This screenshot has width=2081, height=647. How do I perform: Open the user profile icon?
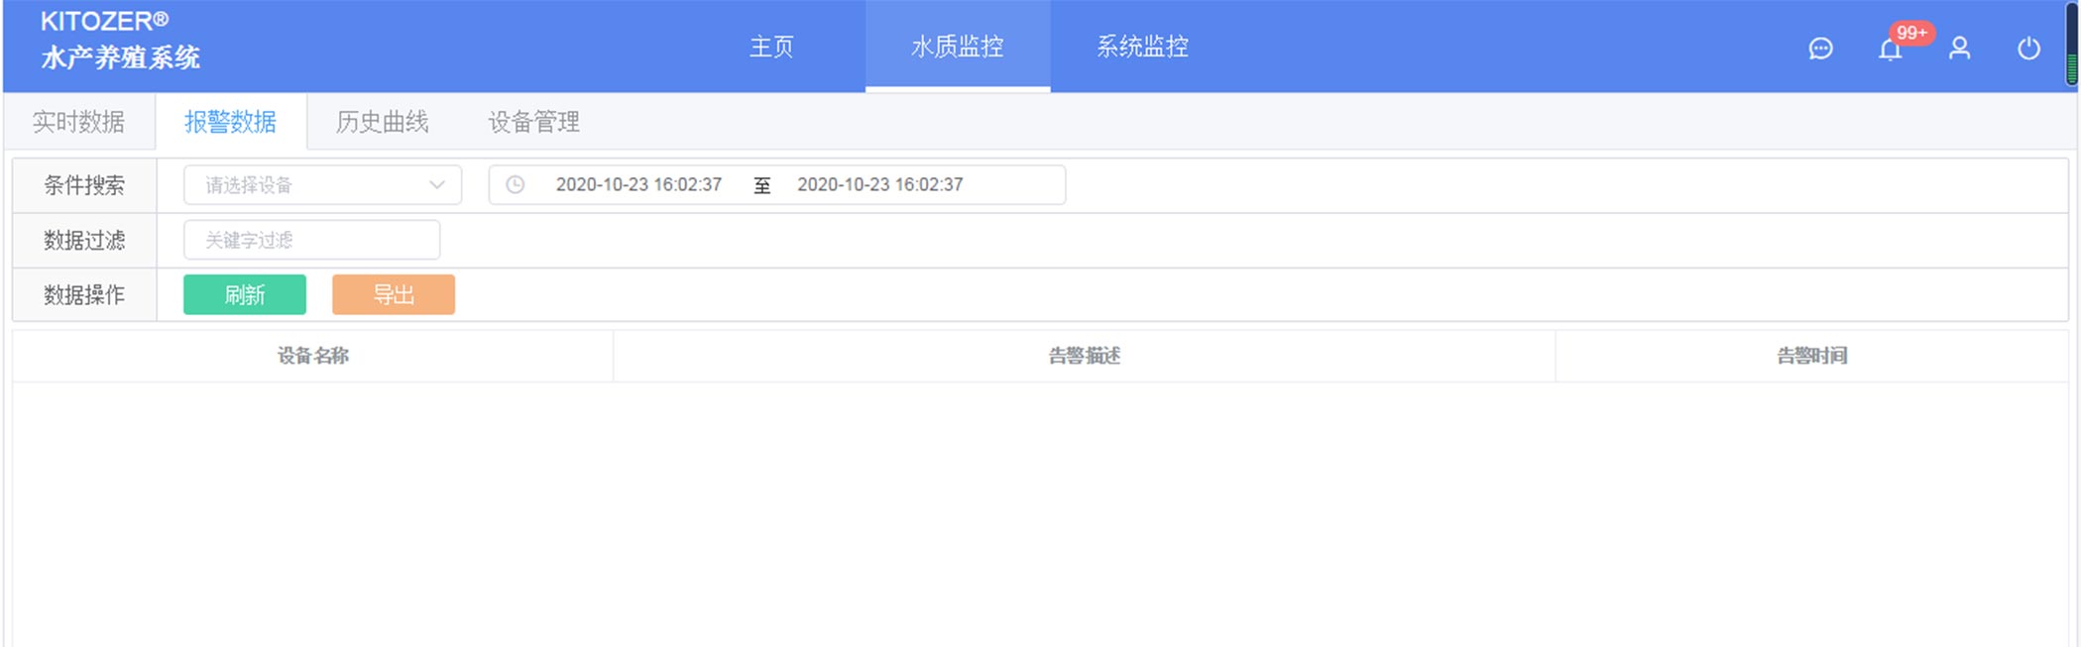click(1959, 49)
